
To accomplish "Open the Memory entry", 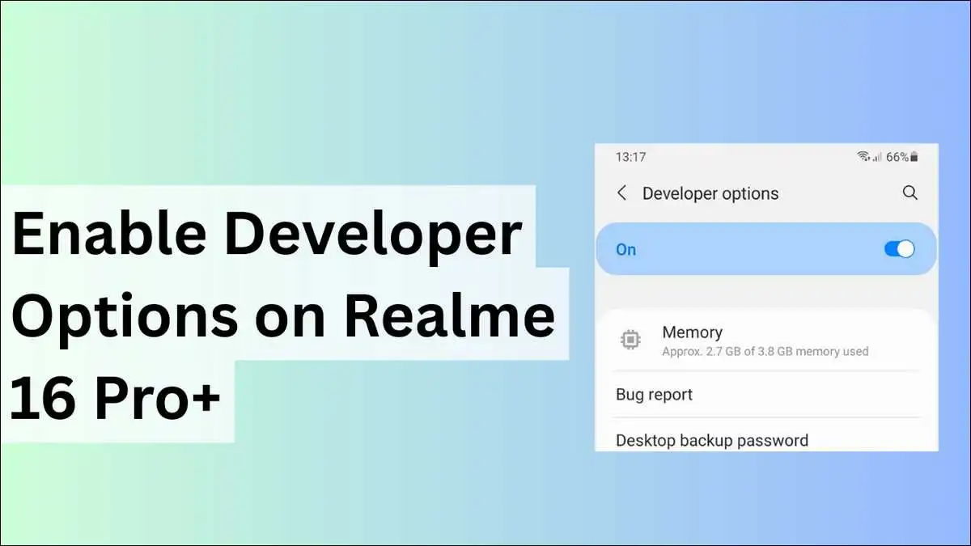I will coord(767,341).
